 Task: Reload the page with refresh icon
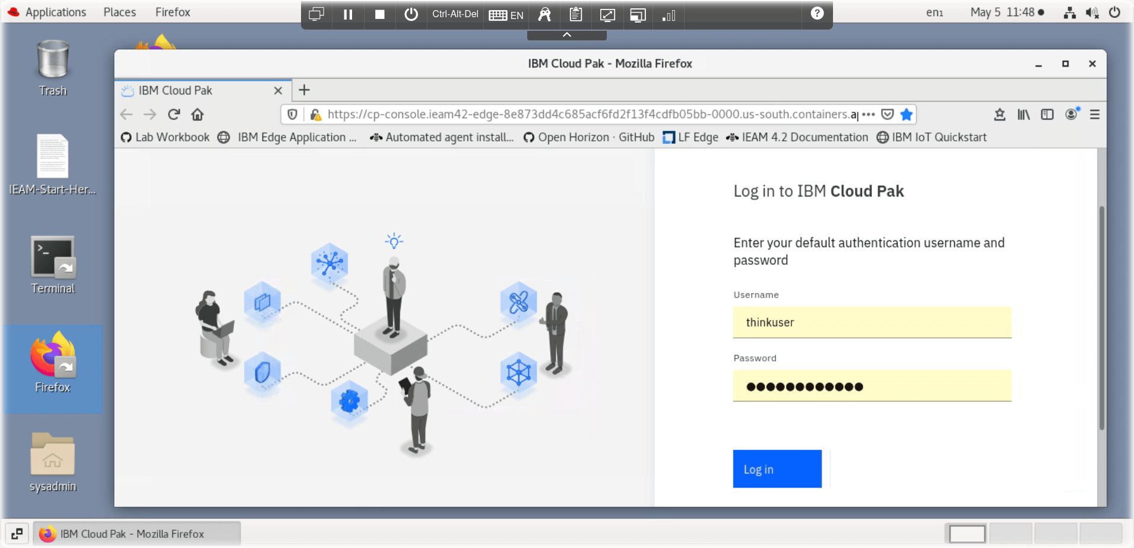pos(173,114)
